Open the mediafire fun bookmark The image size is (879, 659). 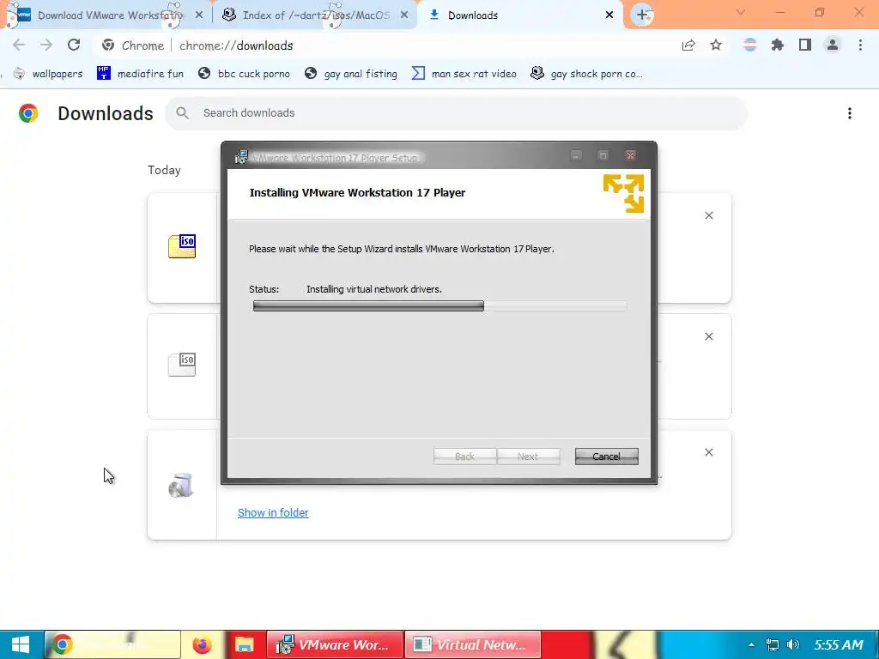140,74
